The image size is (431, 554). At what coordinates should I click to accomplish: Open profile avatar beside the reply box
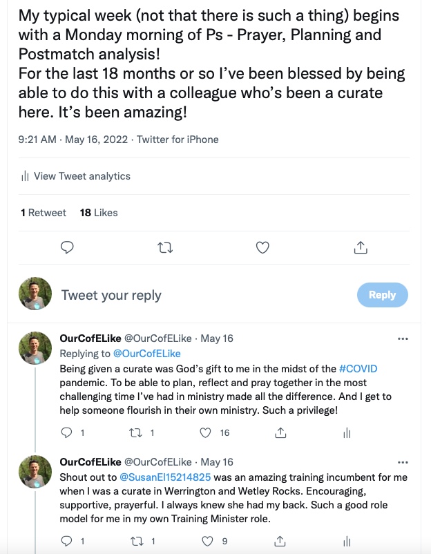pyautogui.click(x=35, y=294)
